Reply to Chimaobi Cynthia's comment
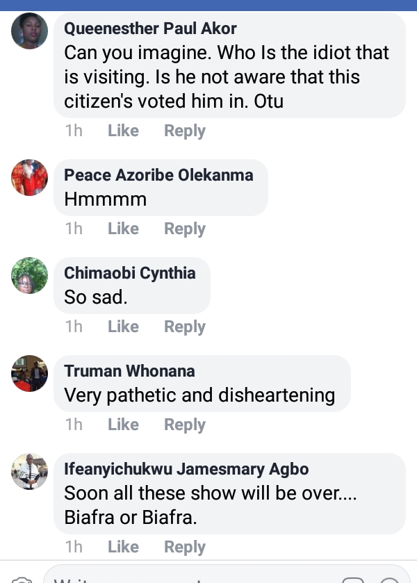This screenshot has height=583, width=417. coord(184,327)
